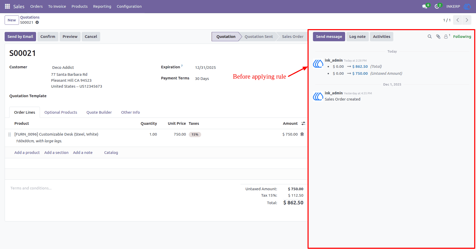
Task: Click ink_admin avatar on Sales Order created message
Action: point(318,96)
